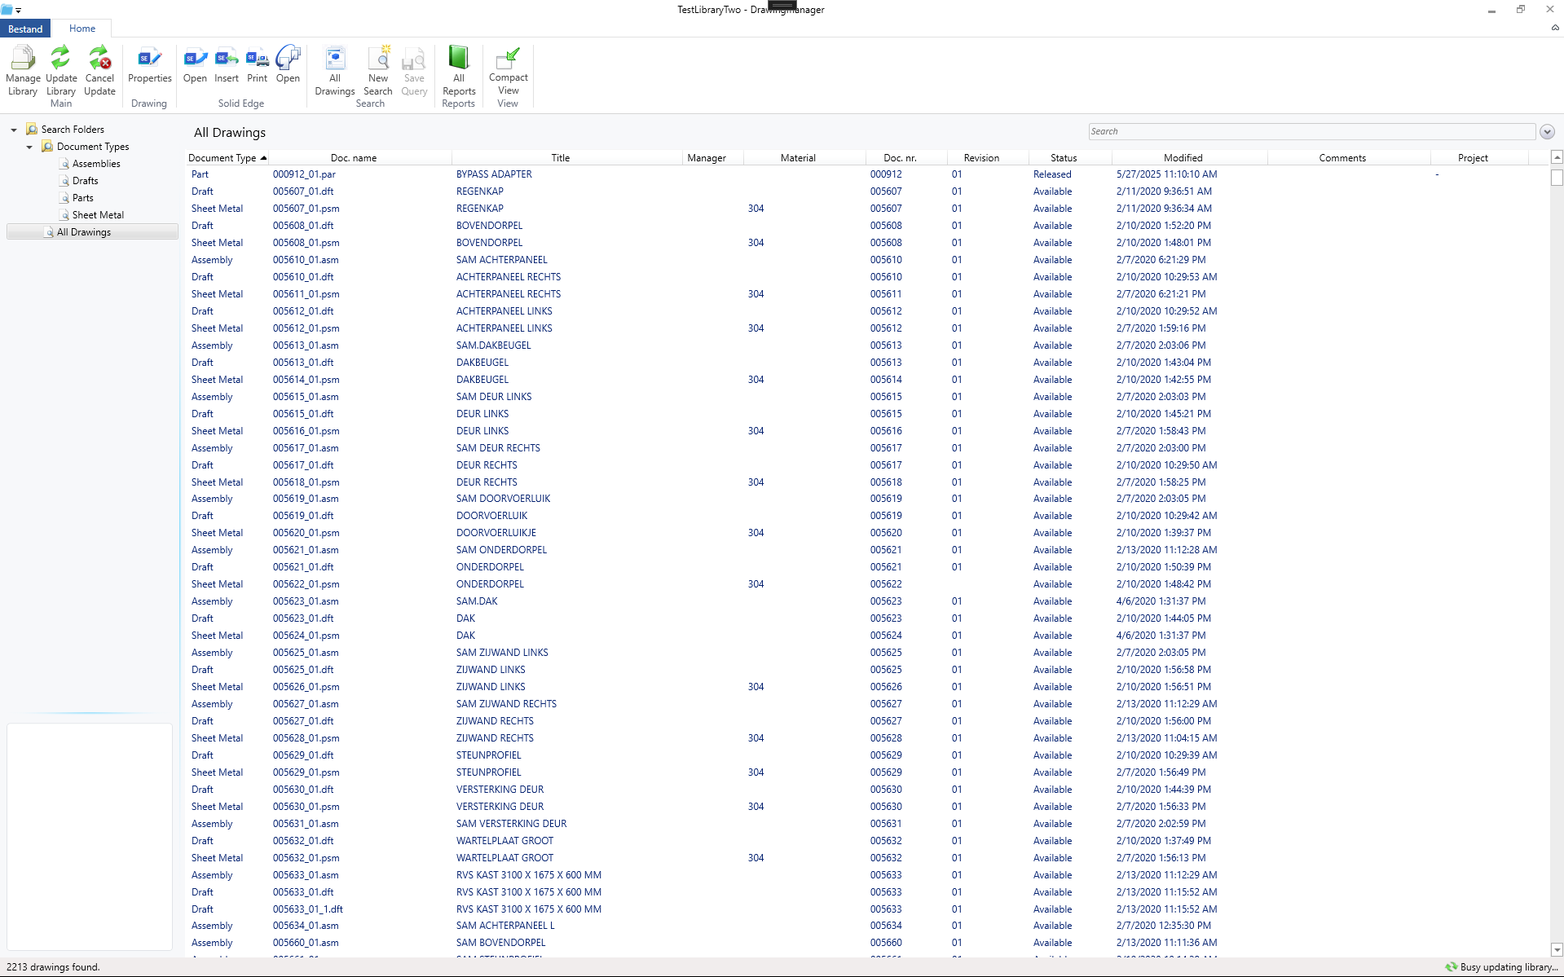Collapse the Document Types node
Image resolution: width=1564 pixels, height=977 pixels.
pyautogui.click(x=29, y=147)
